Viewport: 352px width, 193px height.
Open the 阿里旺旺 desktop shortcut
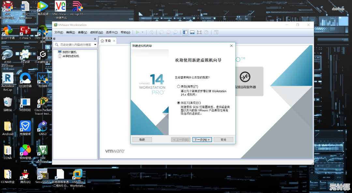[x=25, y=105]
